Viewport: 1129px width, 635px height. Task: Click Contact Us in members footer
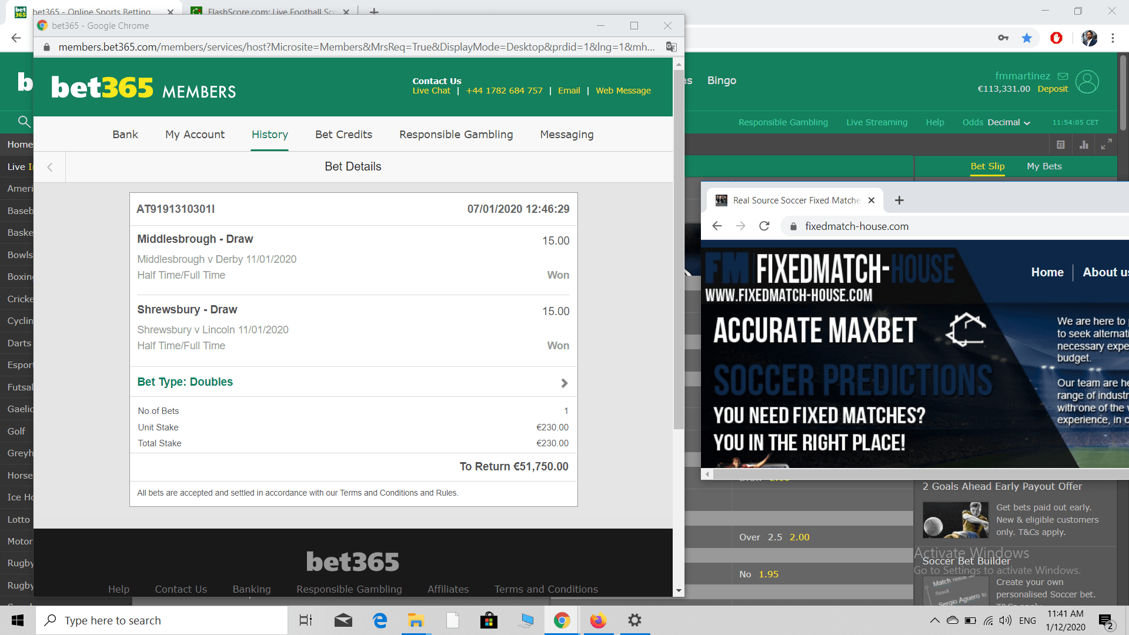tap(181, 589)
